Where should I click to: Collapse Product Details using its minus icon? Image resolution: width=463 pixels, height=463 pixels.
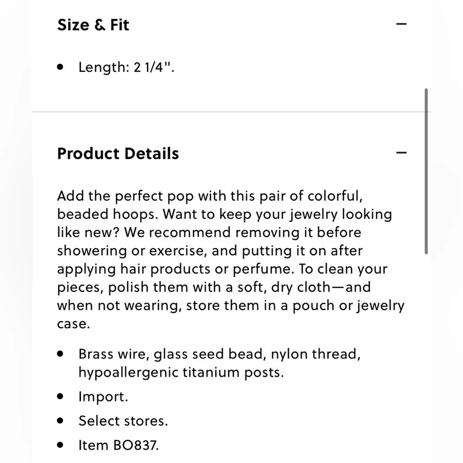(x=401, y=153)
